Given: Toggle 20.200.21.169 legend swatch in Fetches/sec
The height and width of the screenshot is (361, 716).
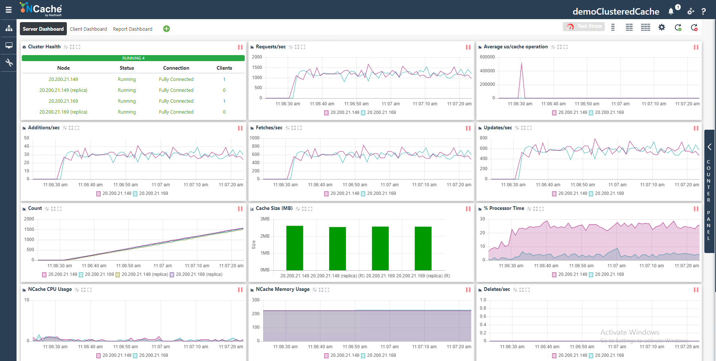Looking at the screenshot, I should click(x=363, y=194).
